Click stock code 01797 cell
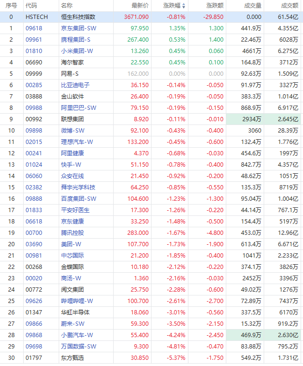This screenshot has width=303, height=366. point(34,358)
